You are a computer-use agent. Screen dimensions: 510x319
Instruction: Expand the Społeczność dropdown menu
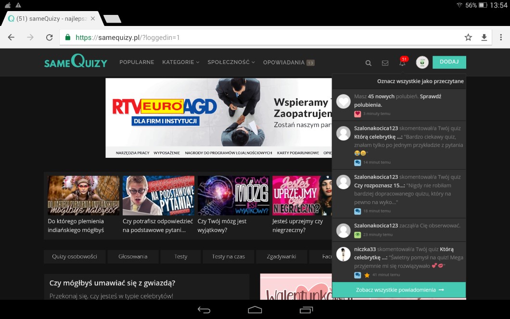[x=231, y=62]
